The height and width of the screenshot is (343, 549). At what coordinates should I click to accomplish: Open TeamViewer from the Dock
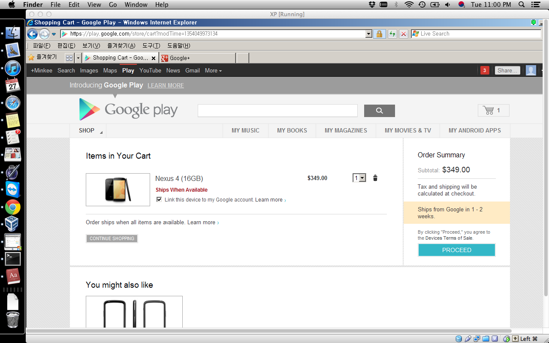(13, 189)
